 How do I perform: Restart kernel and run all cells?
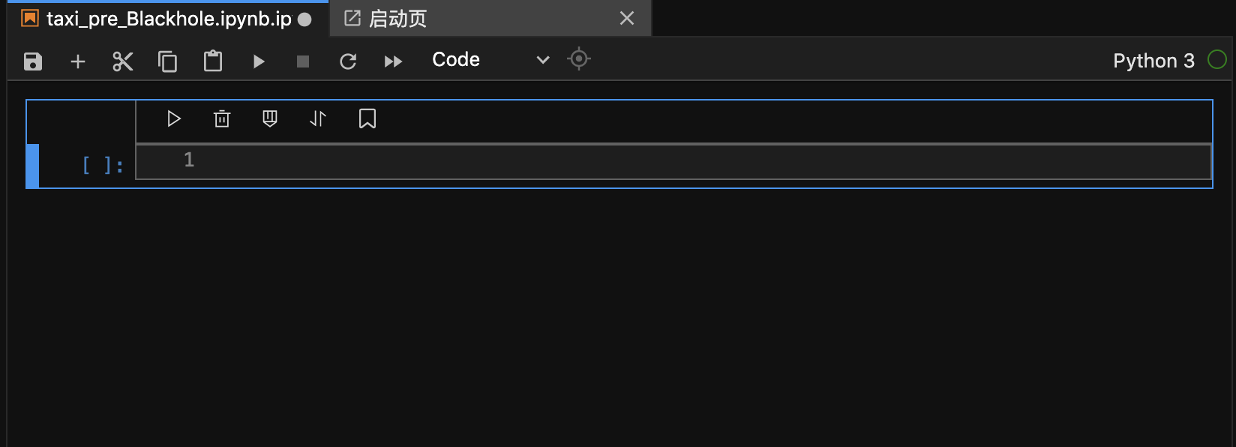pos(393,61)
